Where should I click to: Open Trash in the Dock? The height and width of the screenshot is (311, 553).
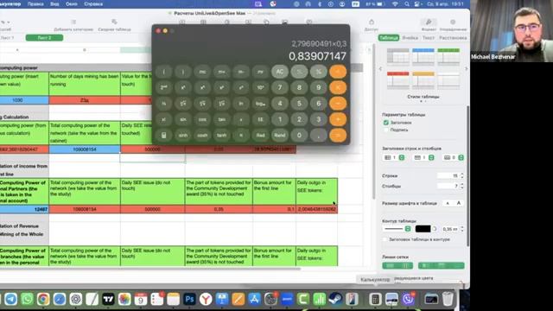(448, 300)
